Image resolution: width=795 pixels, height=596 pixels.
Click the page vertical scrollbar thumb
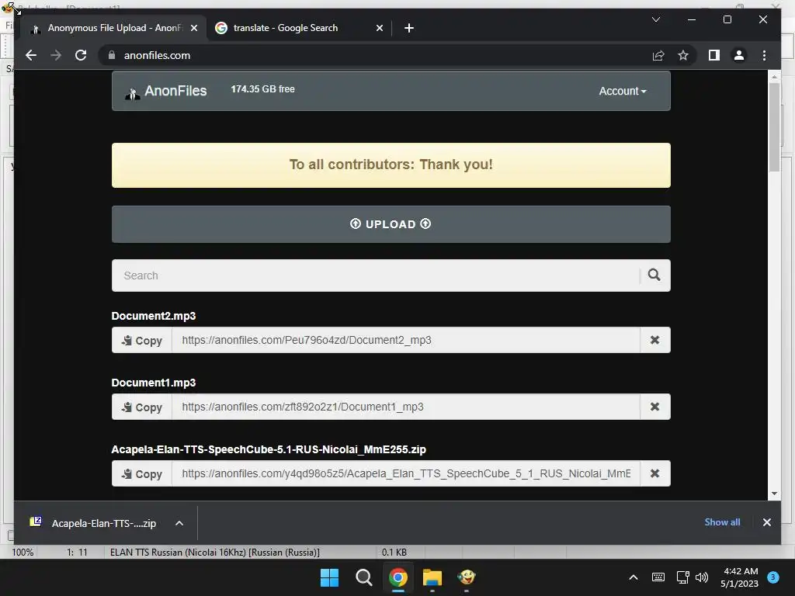click(774, 127)
